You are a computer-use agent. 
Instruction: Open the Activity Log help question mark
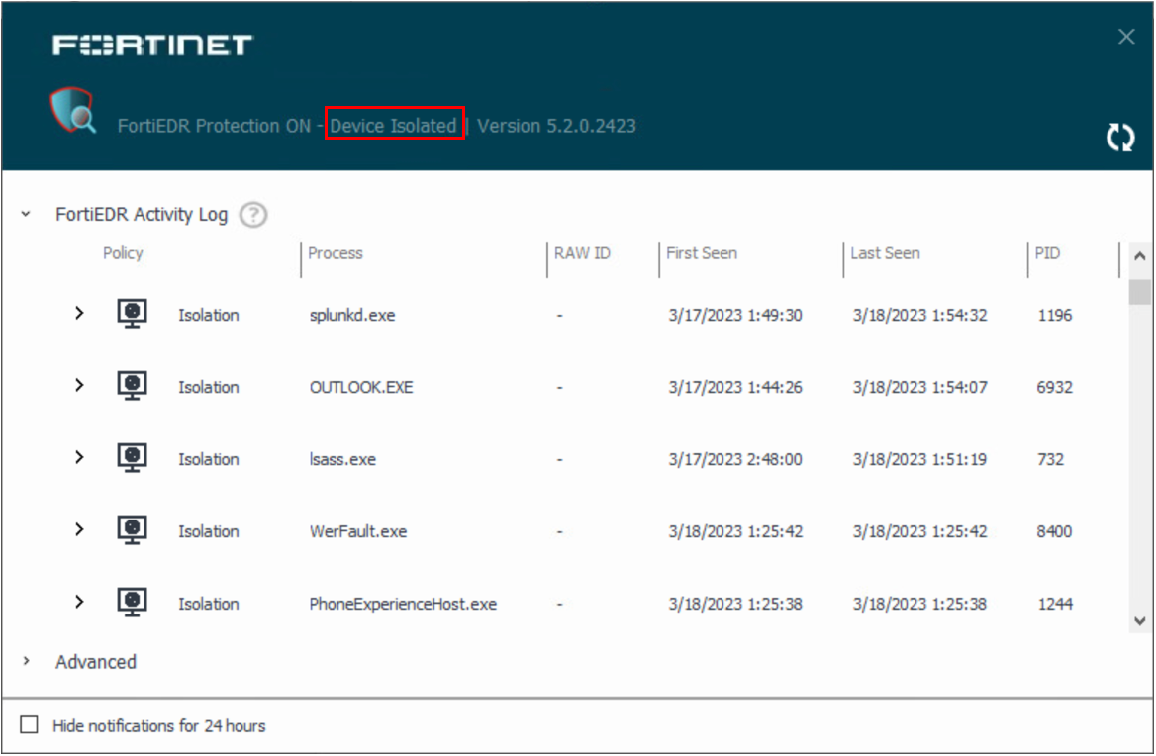[253, 215]
